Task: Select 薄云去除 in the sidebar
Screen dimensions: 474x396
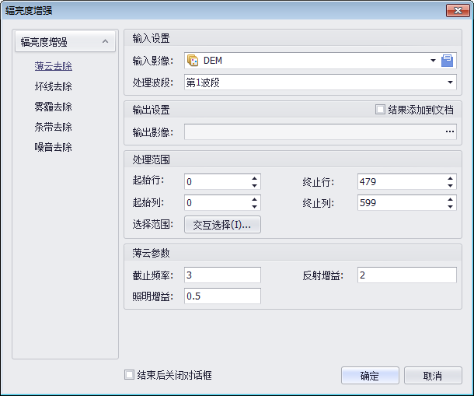Action: [x=54, y=66]
